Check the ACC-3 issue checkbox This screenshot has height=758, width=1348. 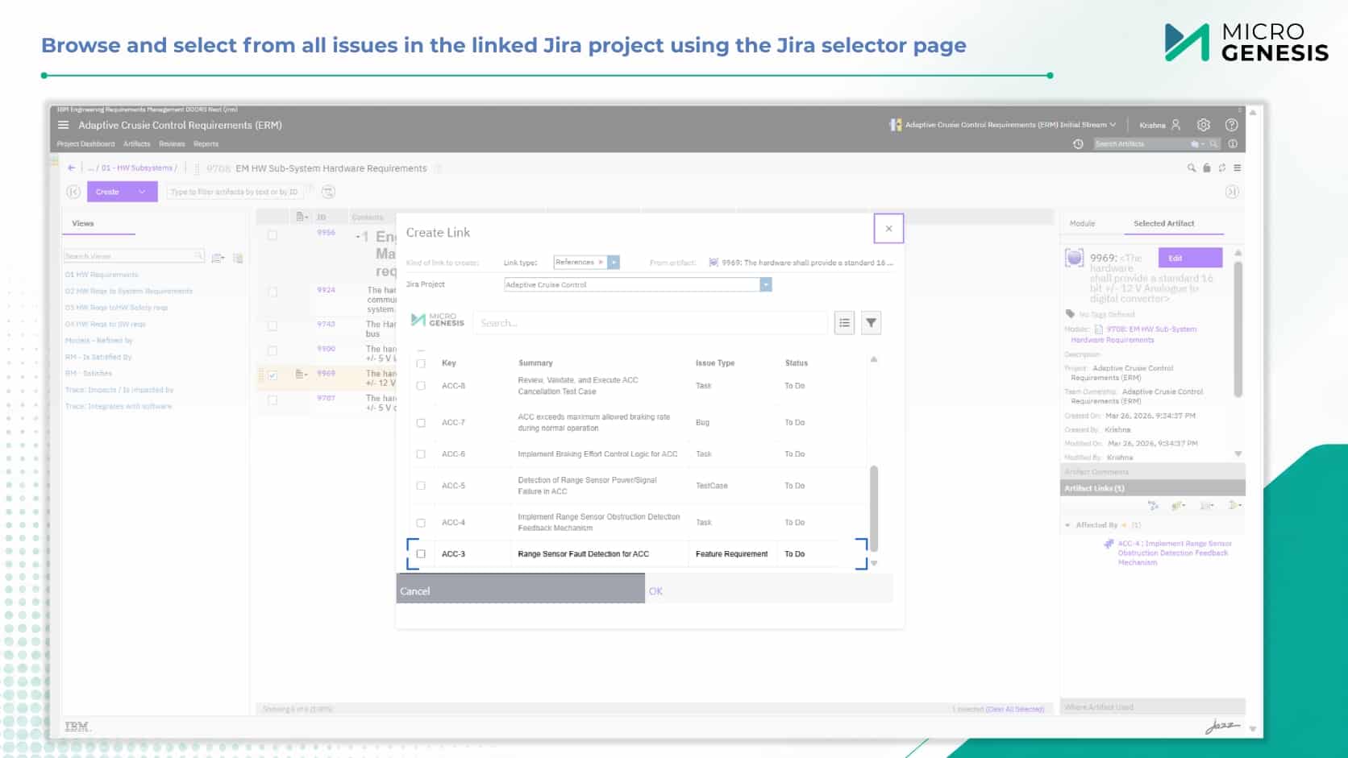pyautogui.click(x=421, y=554)
